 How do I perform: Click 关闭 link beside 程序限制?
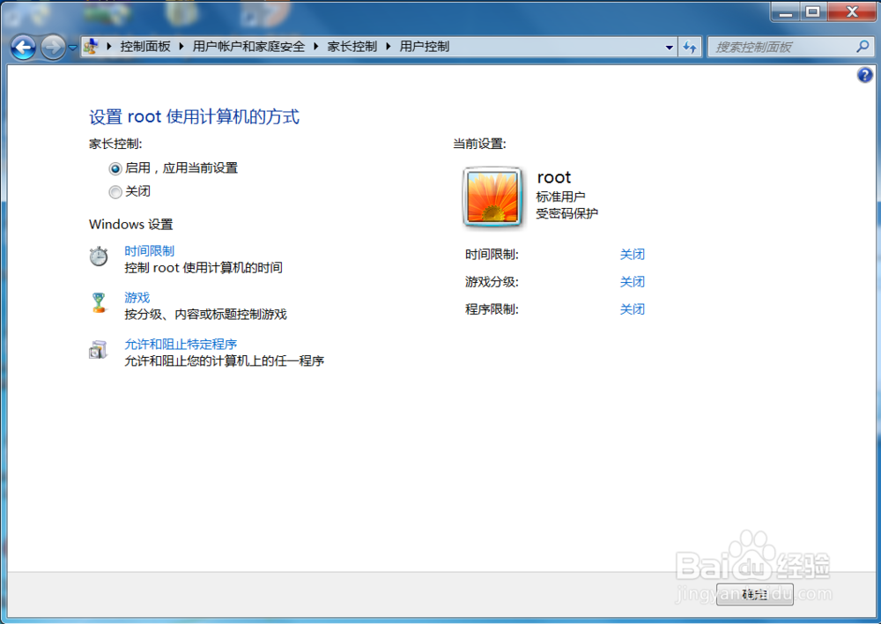tap(632, 309)
